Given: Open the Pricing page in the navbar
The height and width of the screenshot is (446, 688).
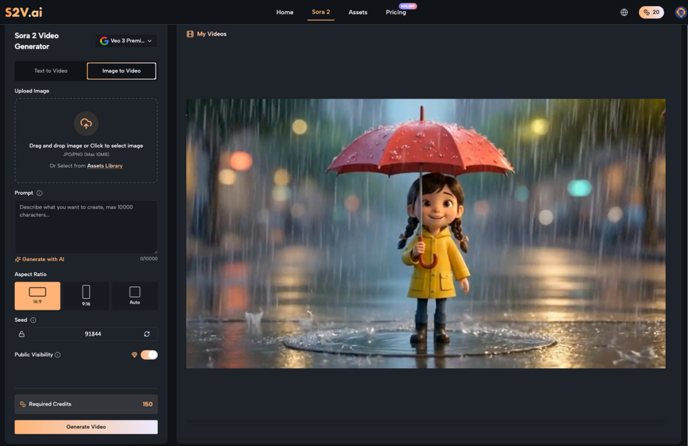Looking at the screenshot, I should click(x=396, y=12).
